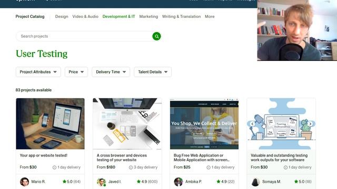Click Somaya M.'s 5.0 (18) star rating
This screenshot has width=337, height=189.
[x=303, y=182]
